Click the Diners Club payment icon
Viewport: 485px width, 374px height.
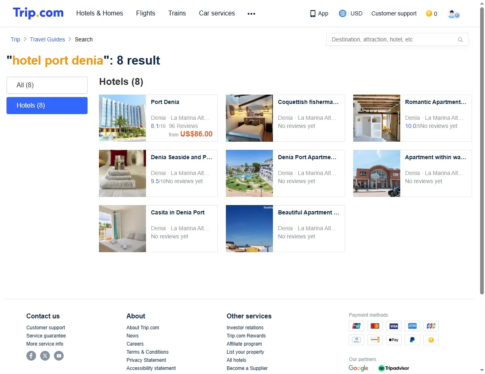pos(356,340)
